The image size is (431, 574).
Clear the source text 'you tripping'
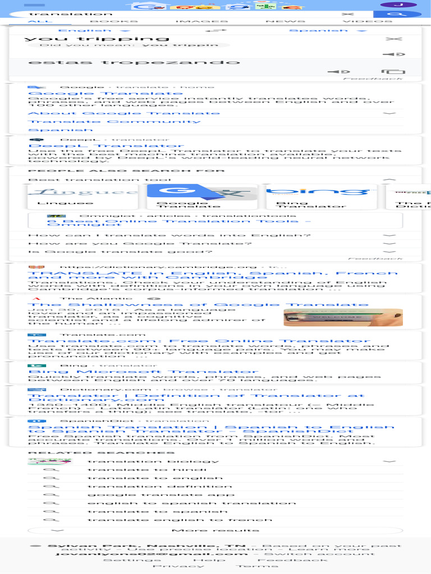click(394, 39)
